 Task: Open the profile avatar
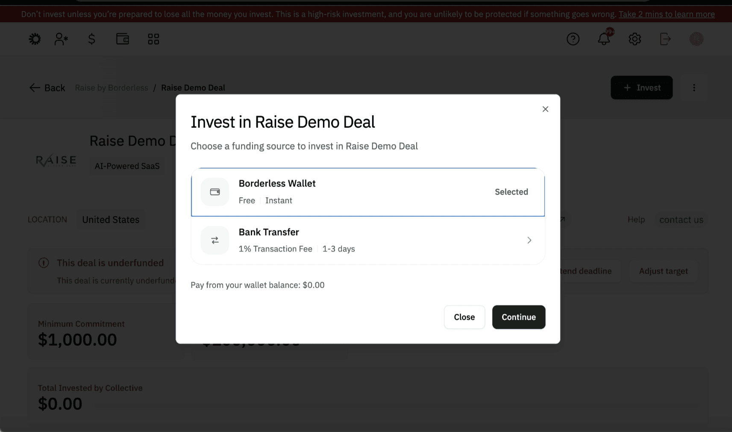[697, 39]
